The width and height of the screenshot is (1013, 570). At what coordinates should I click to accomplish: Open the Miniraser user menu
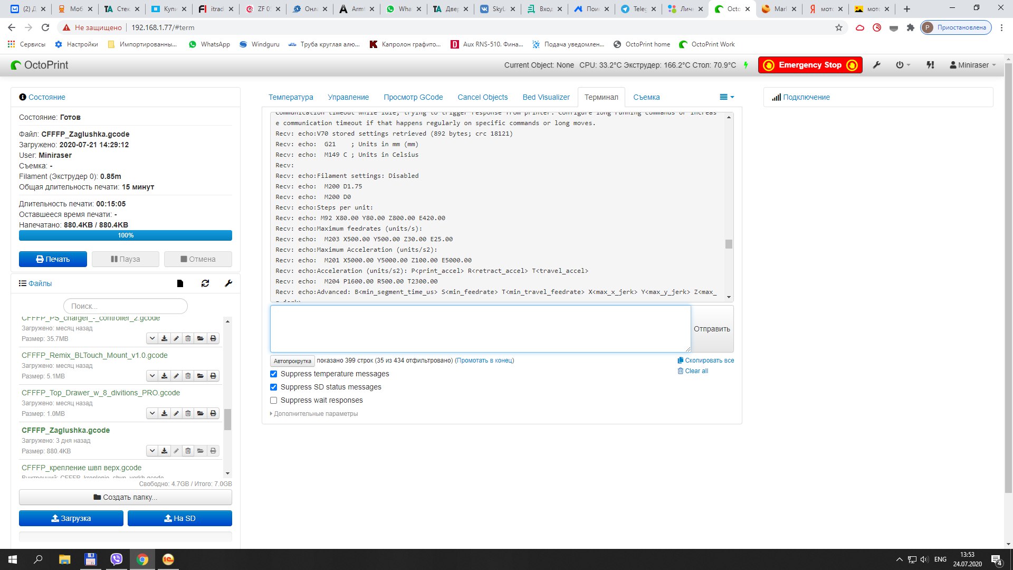point(972,65)
